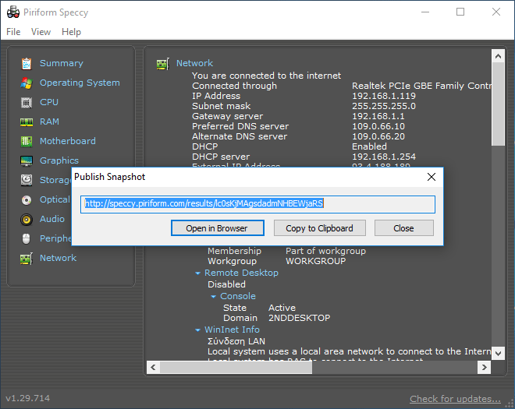This screenshot has height=409, width=515.
Task: Click preferred DNS value 109.0.66.10
Action: pos(378,126)
